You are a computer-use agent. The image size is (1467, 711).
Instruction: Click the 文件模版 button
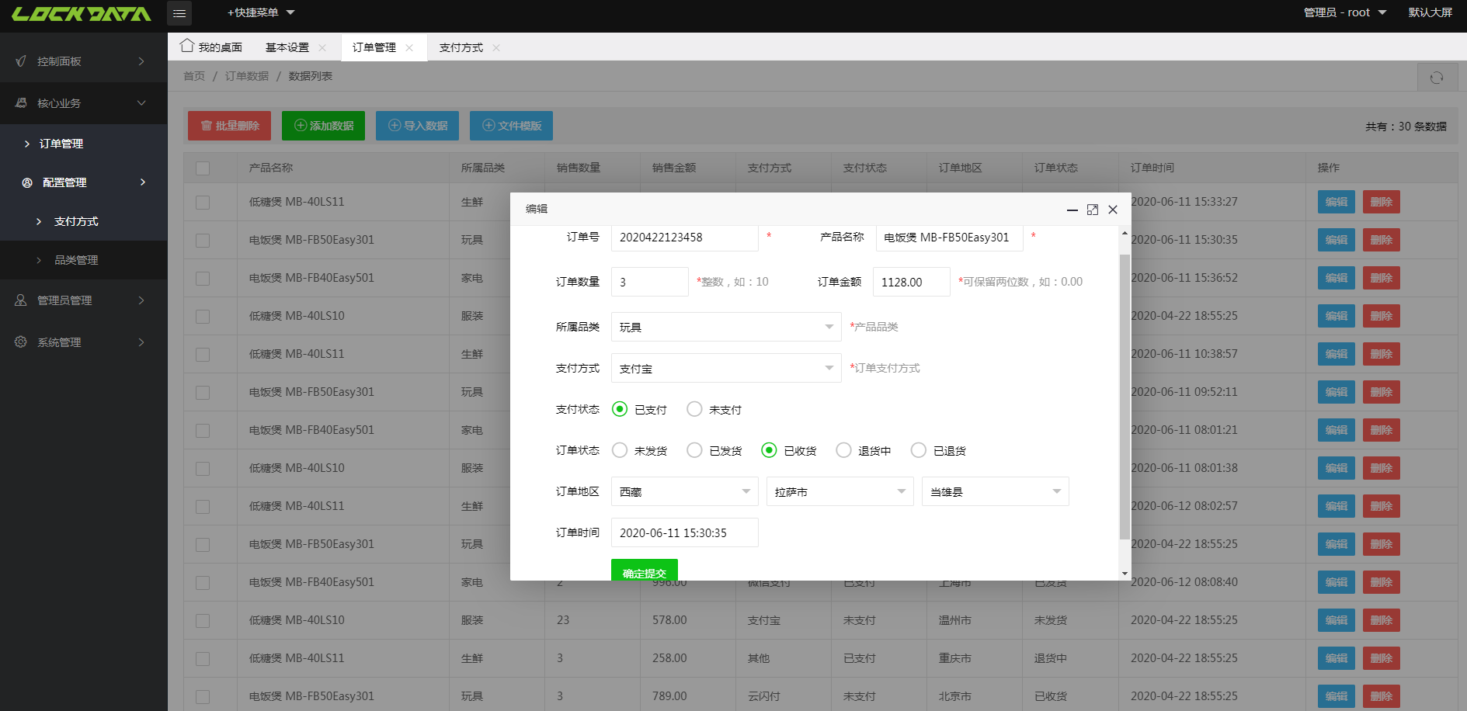[511, 126]
